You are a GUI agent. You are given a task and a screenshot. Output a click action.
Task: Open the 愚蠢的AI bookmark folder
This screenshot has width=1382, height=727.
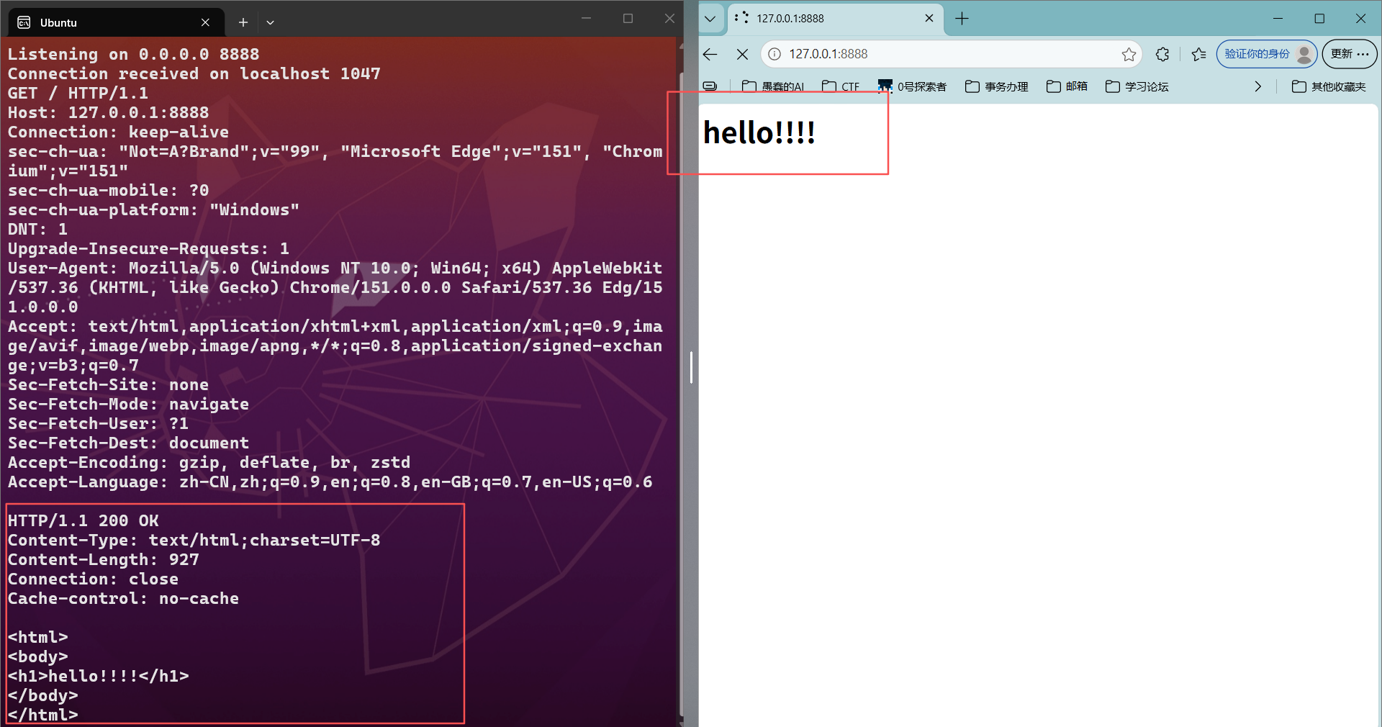772,86
